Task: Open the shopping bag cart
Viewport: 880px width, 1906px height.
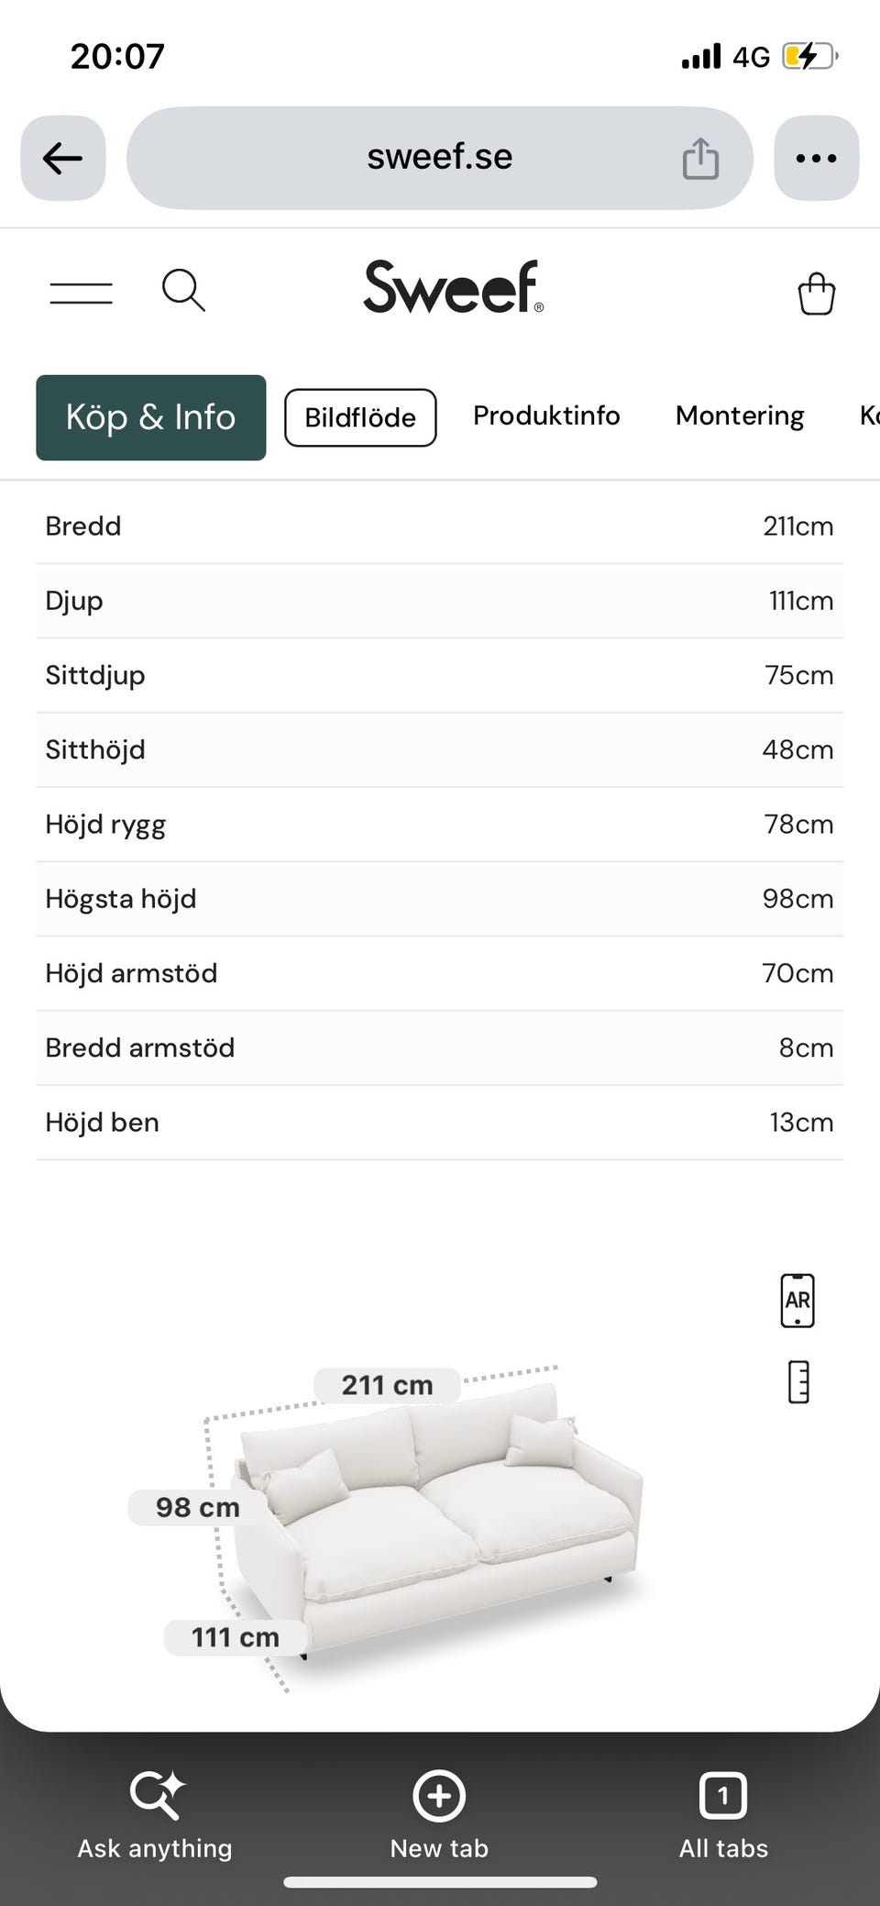Action: point(816,294)
